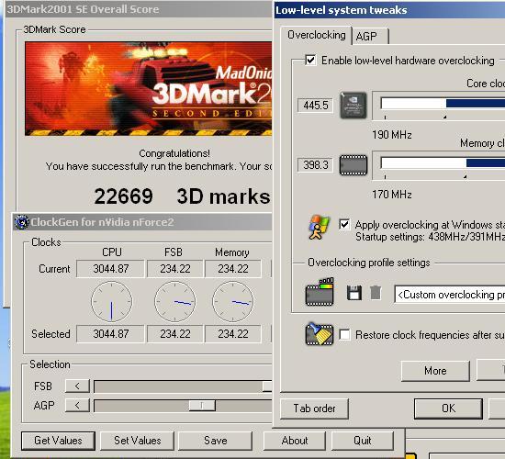505x459 pixels.
Task: Save the overclocking profile with floppy icon
Action: tap(353, 293)
